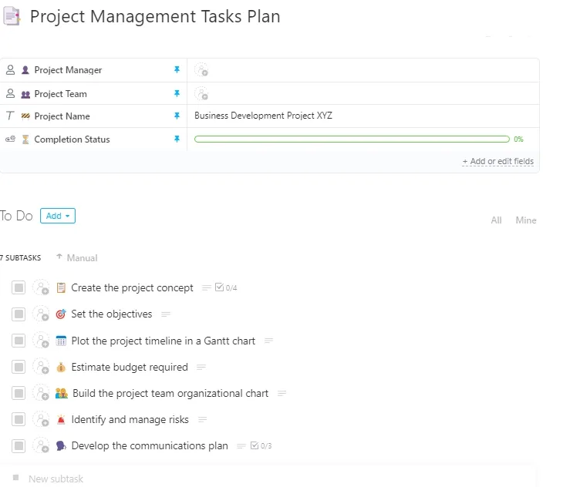
Task: Click the document icon beside the title
Action: [12, 16]
